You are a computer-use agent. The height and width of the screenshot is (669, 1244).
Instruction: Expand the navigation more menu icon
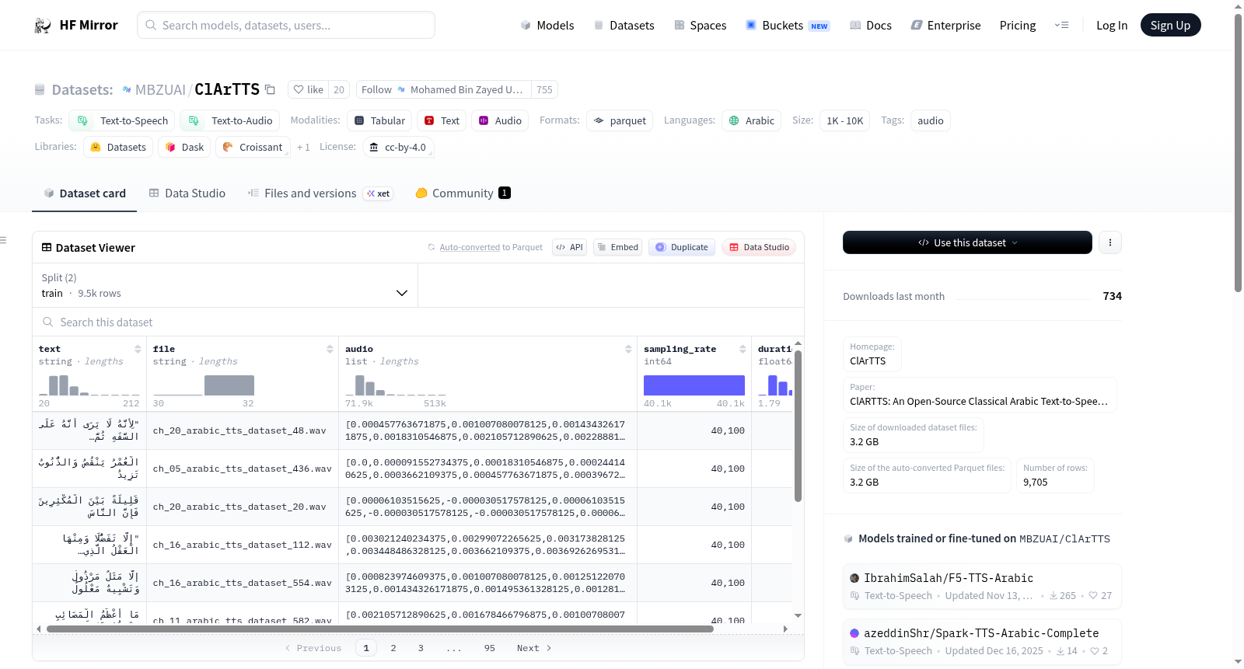(1061, 25)
